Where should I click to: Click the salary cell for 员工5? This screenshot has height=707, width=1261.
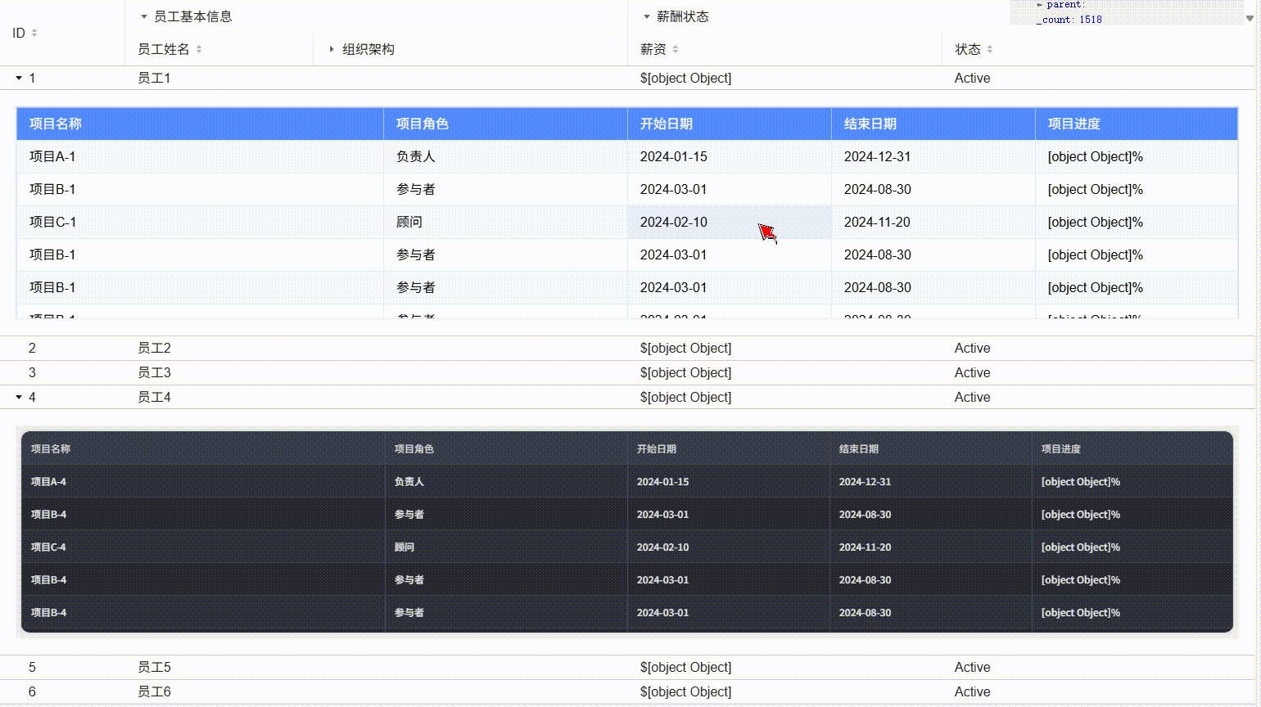coord(784,667)
